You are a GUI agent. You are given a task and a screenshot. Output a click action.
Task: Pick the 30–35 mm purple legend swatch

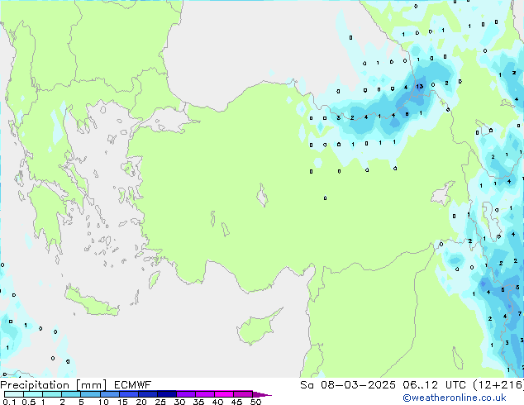point(186,394)
